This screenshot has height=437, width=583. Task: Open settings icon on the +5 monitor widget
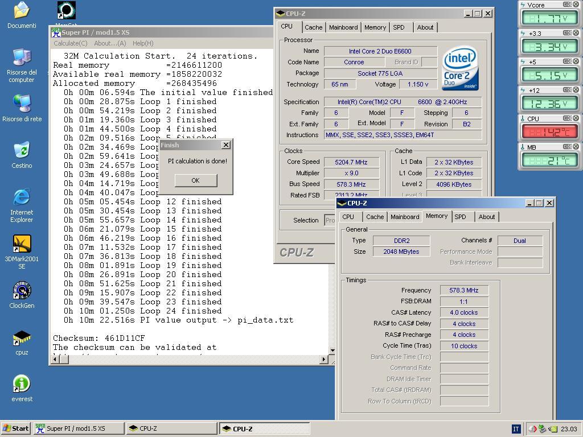pyautogui.click(x=567, y=61)
